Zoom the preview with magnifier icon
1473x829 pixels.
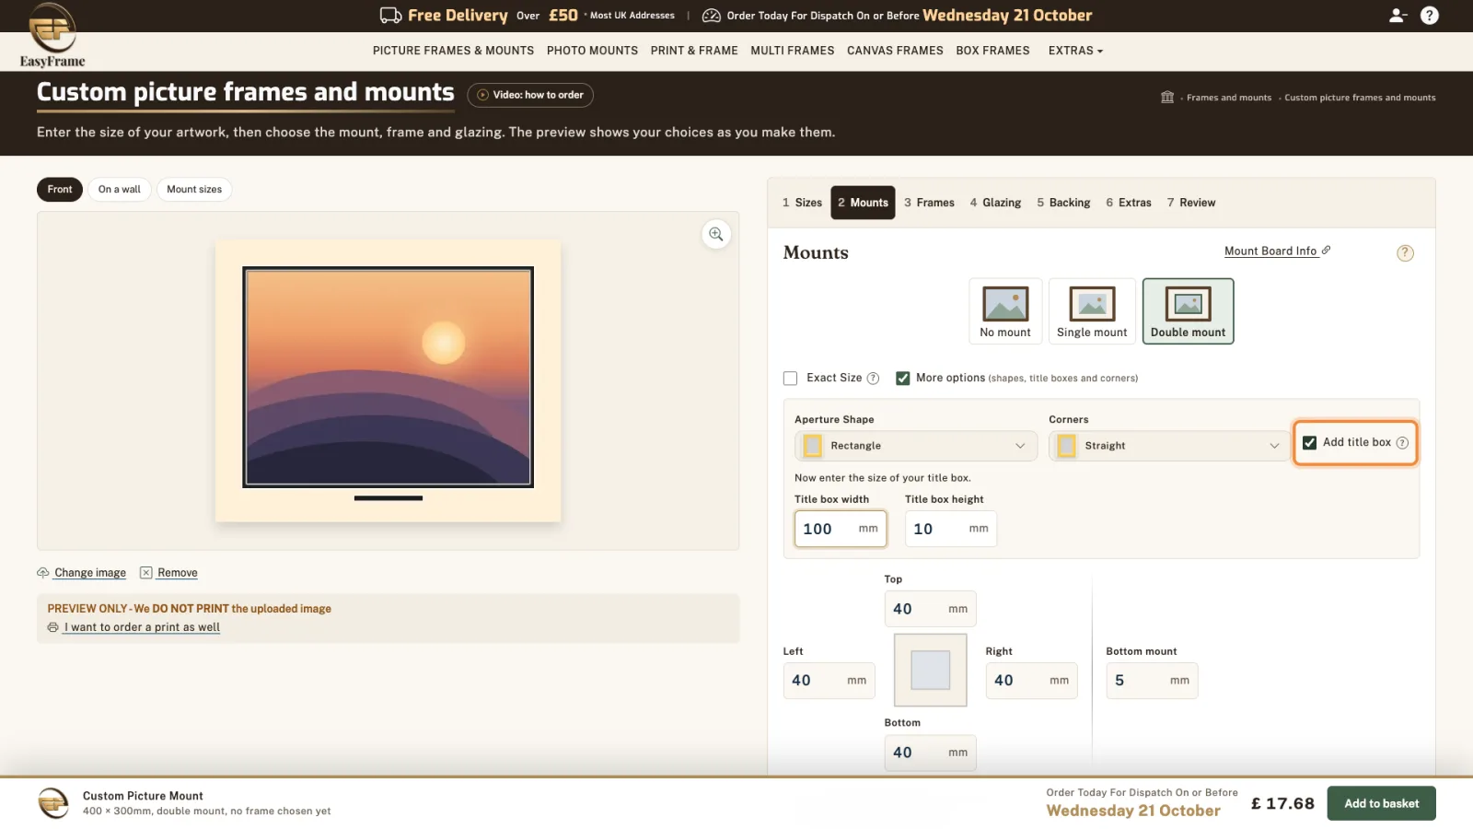pyautogui.click(x=715, y=234)
